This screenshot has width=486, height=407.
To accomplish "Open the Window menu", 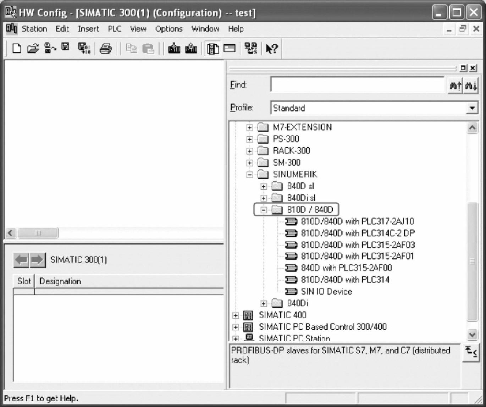I will (205, 29).
